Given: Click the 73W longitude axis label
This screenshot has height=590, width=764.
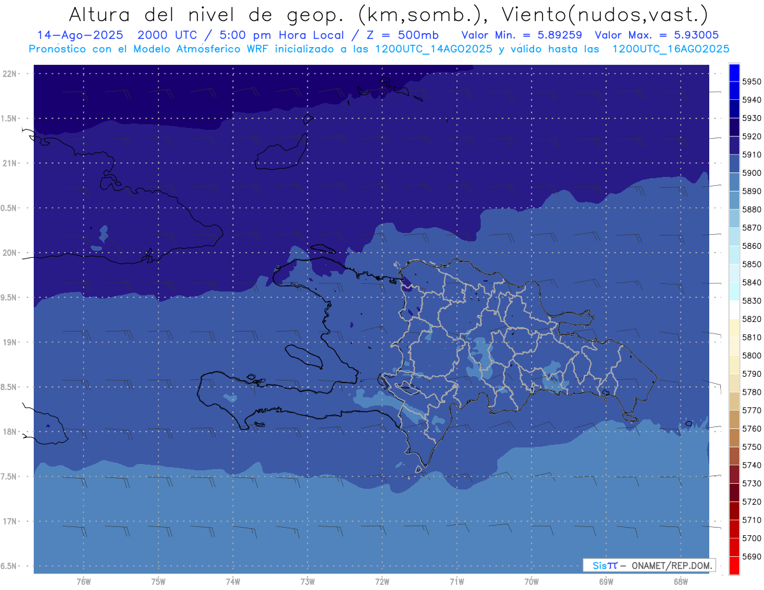Looking at the screenshot, I should 308,582.
